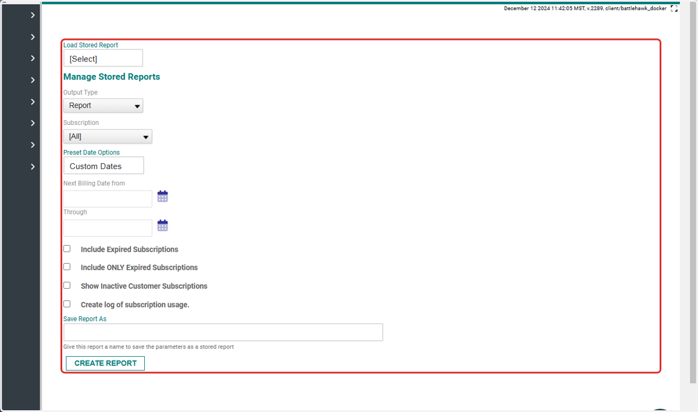Open Preset Date Options Custom Dates selector

point(104,166)
